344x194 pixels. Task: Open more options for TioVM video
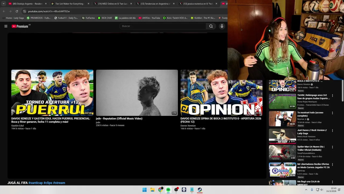(332, 96)
